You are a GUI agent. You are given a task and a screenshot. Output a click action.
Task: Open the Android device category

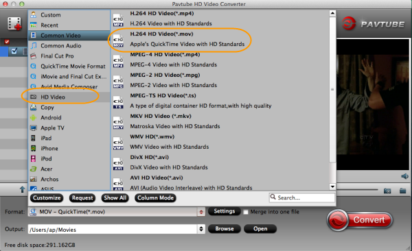click(69, 118)
